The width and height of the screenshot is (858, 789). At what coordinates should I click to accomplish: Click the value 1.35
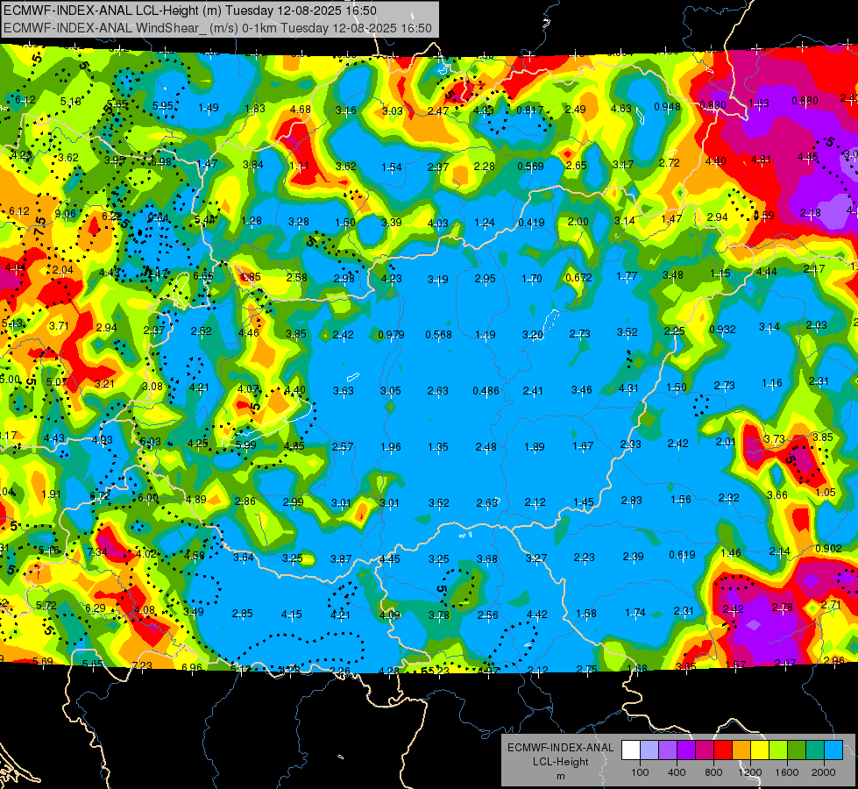coord(437,447)
